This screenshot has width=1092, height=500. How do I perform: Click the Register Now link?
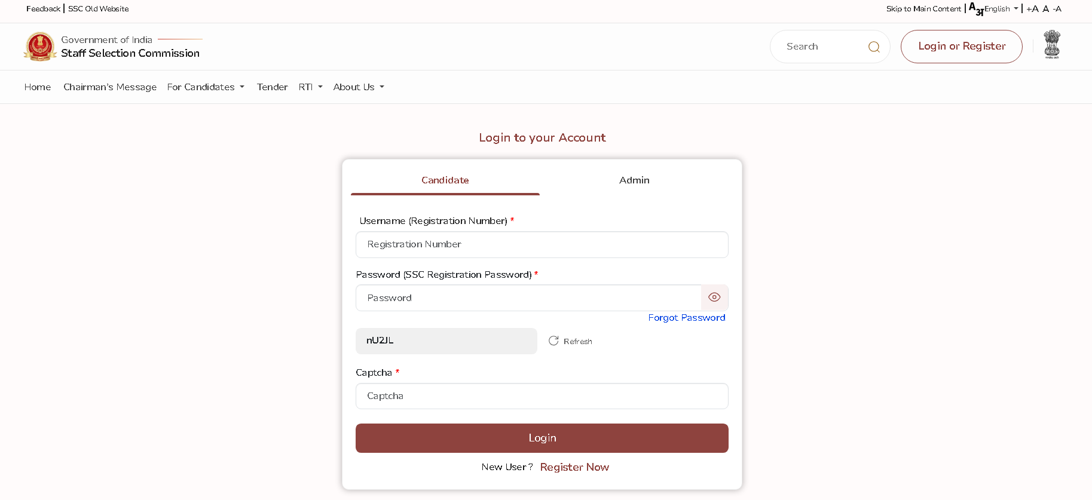[574, 467]
